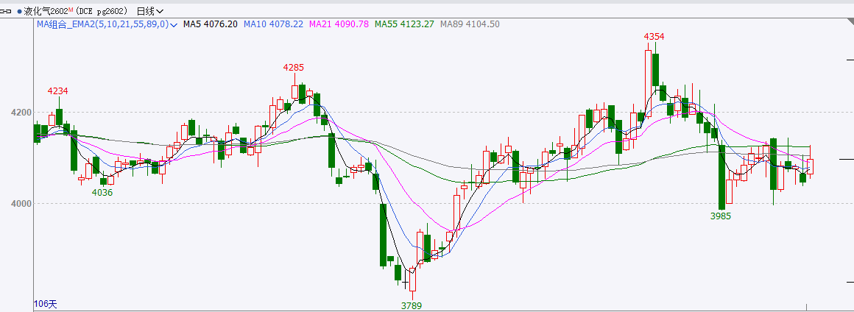Select the gray MA89 4104.50 legend
The width and height of the screenshot is (854, 312).
[470, 24]
